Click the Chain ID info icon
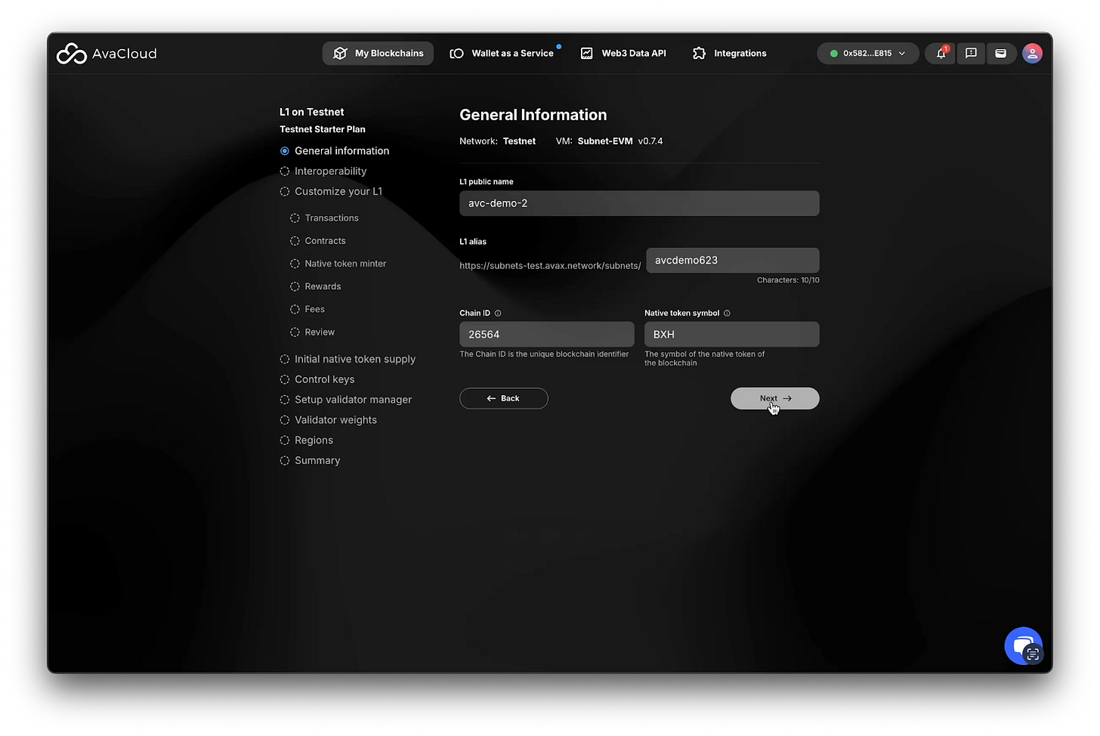 pos(498,314)
